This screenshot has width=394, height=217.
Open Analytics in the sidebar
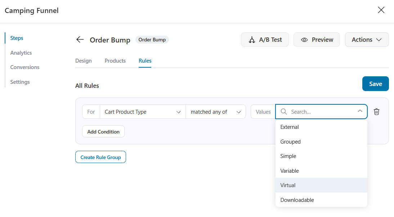(x=21, y=53)
